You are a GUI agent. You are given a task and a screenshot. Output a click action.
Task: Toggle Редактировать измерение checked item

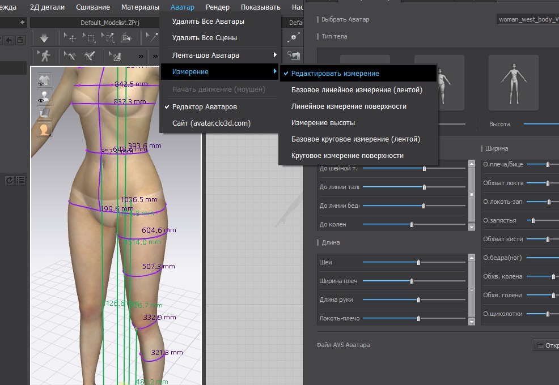pyautogui.click(x=334, y=74)
